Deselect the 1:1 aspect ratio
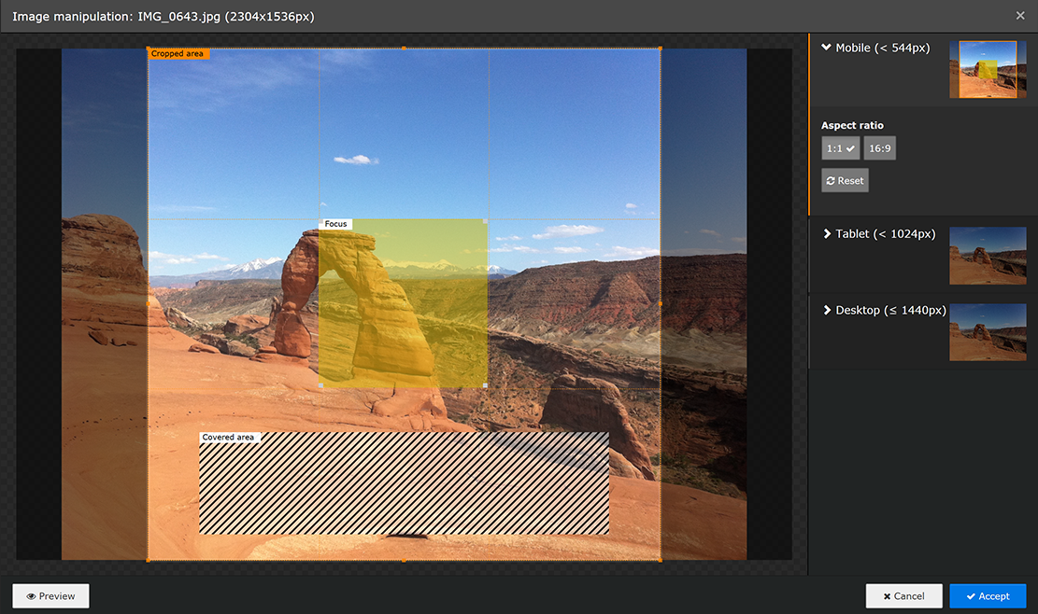This screenshot has width=1038, height=614. coord(839,147)
